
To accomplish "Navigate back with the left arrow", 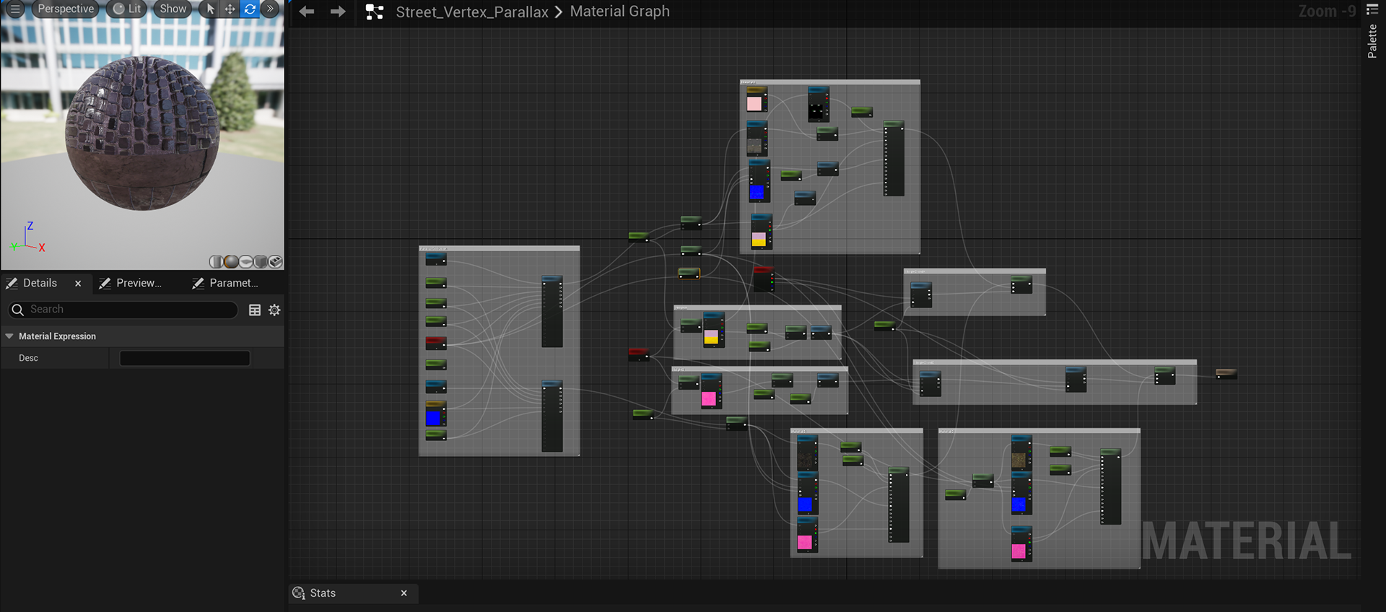I will click(x=307, y=12).
